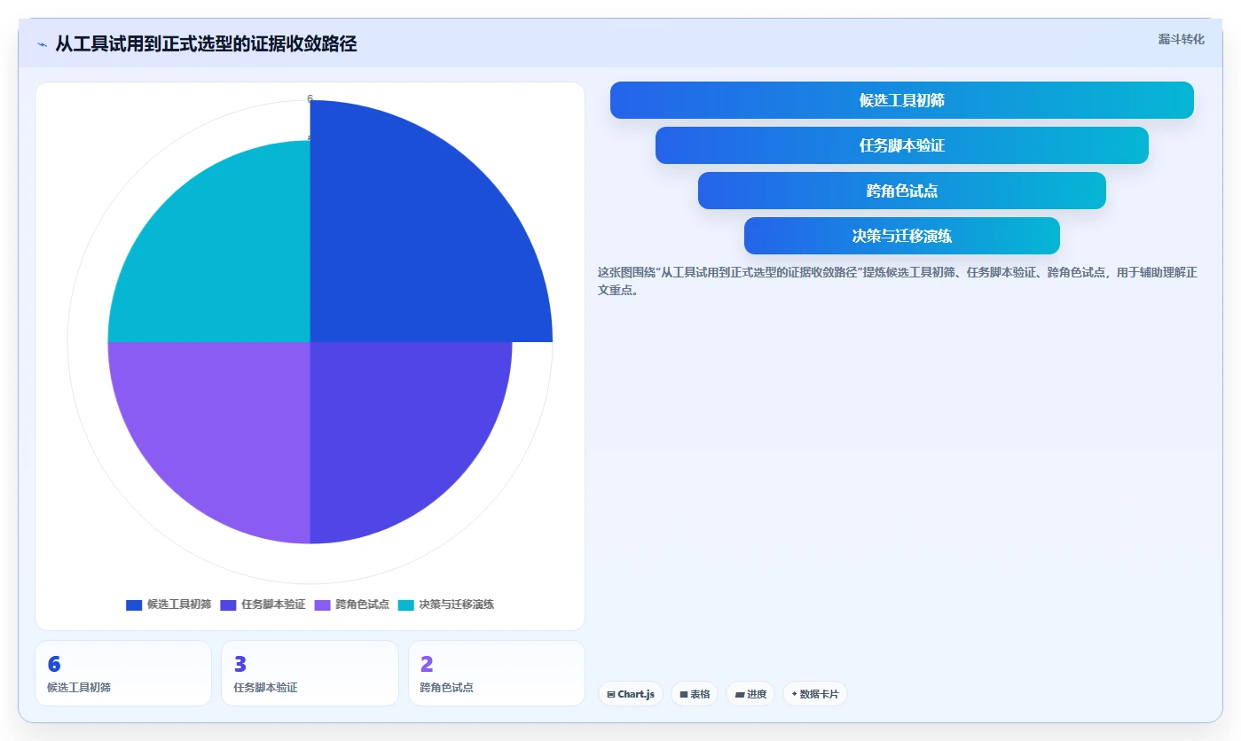1241x741 pixels.
Task: Toggle 任务脚本验证 legend swatch in chart
Action: pyautogui.click(x=228, y=604)
